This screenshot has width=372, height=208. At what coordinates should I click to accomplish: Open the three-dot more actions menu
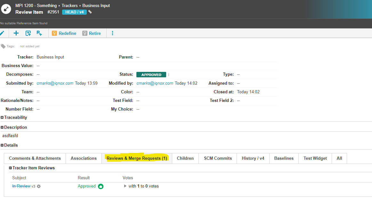pyautogui.click(x=112, y=33)
